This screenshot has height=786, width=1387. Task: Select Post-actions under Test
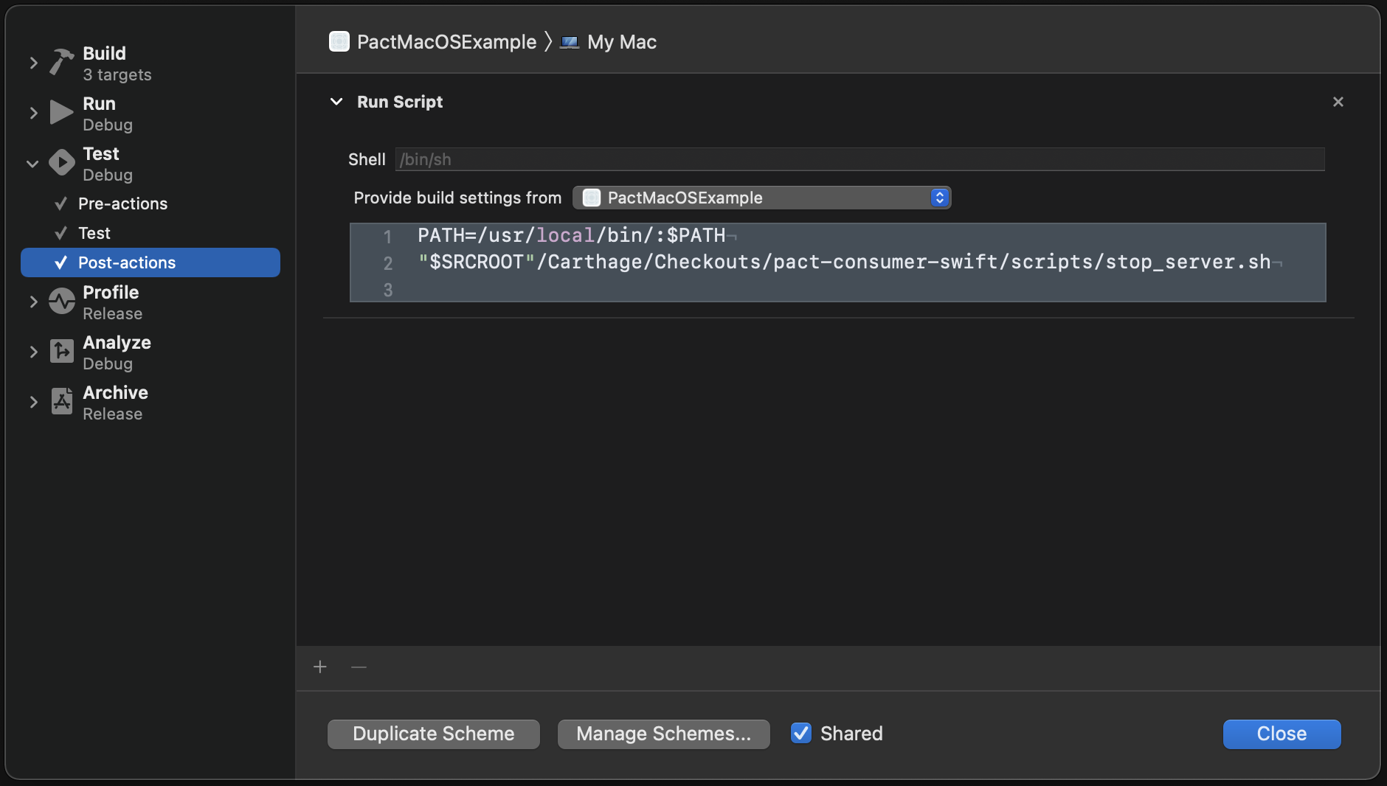point(151,262)
